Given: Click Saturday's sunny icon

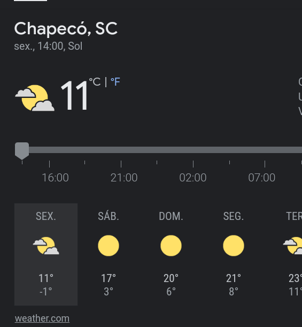Looking at the screenshot, I should (109, 246).
